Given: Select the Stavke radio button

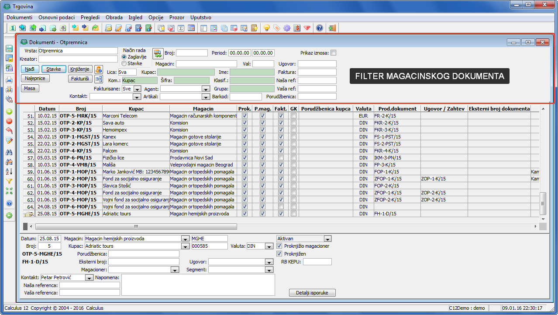Looking at the screenshot, I should [x=124, y=63].
